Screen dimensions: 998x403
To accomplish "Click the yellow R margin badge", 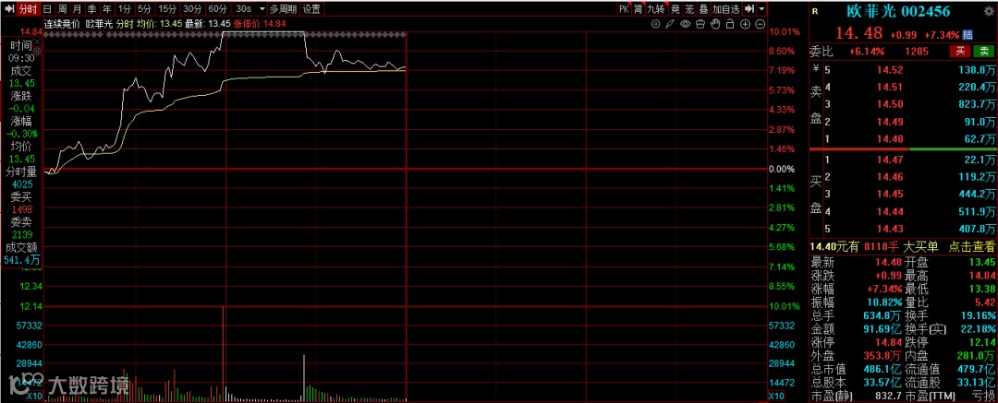I will pyautogui.click(x=815, y=11).
